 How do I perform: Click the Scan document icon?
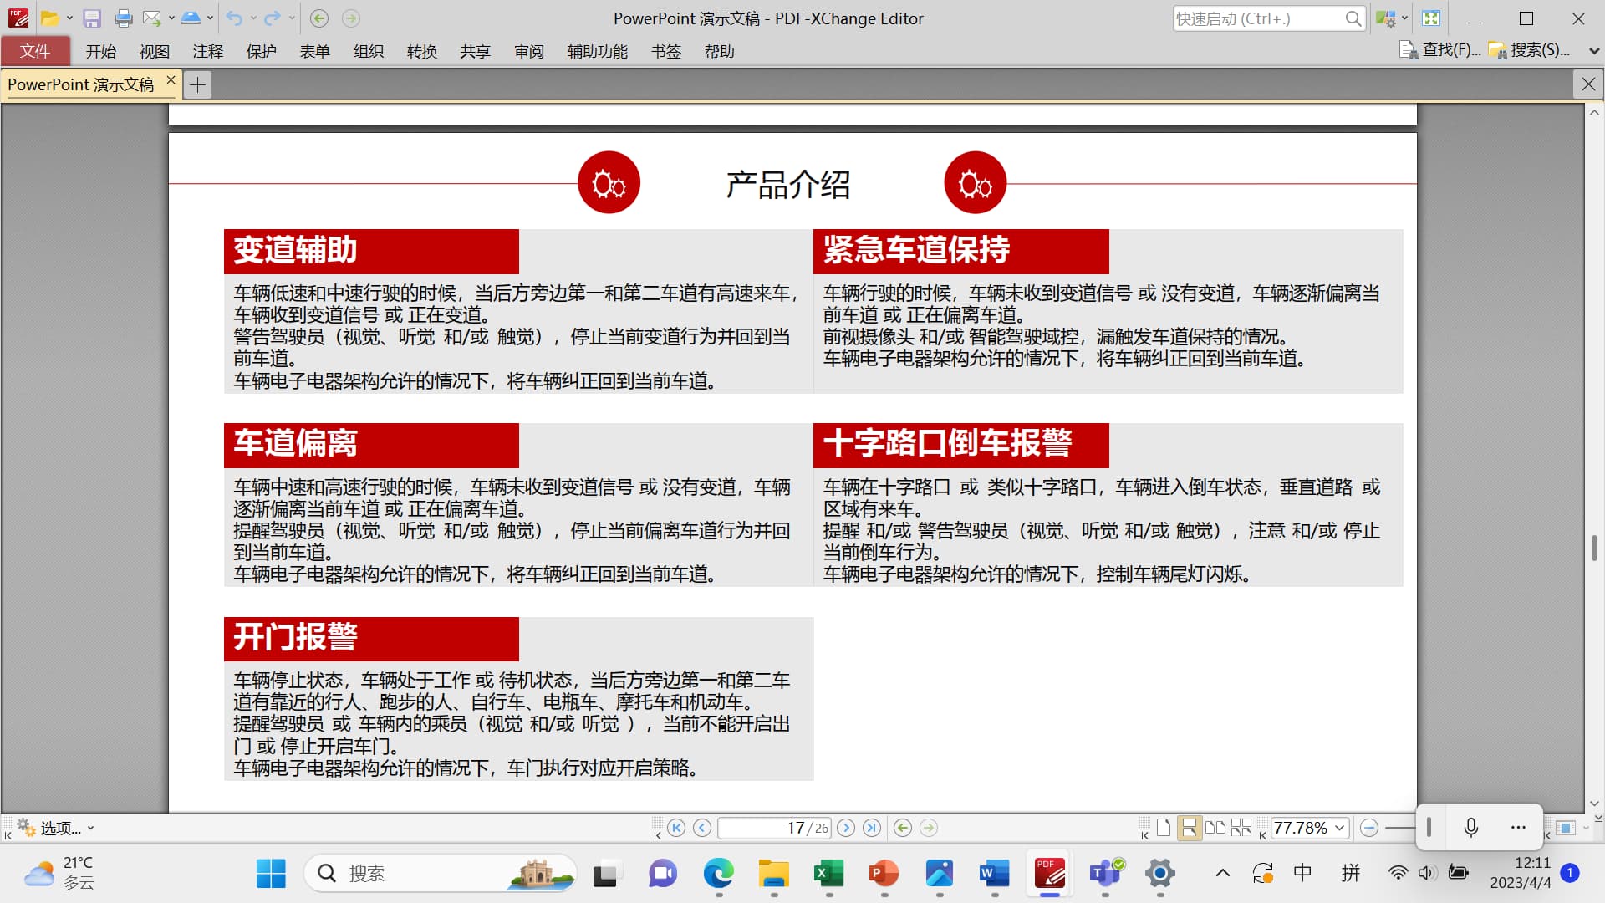[191, 18]
